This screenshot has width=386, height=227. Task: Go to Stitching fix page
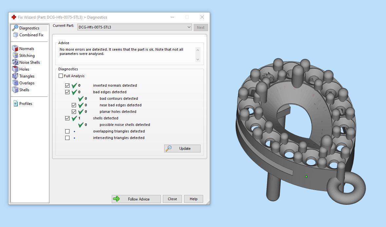pyautogui.click(x=27, y=56)
